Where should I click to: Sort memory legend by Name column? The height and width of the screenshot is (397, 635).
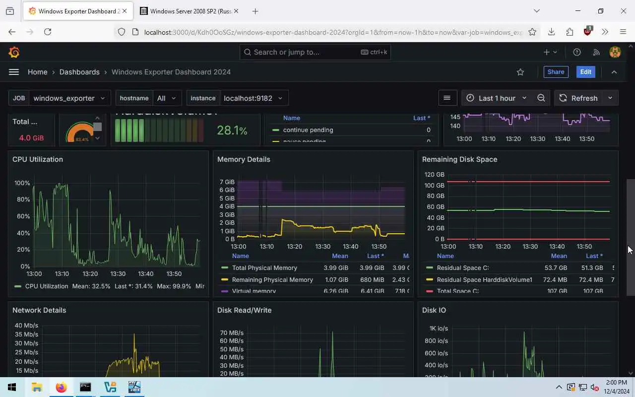click(x=241, y=256)
